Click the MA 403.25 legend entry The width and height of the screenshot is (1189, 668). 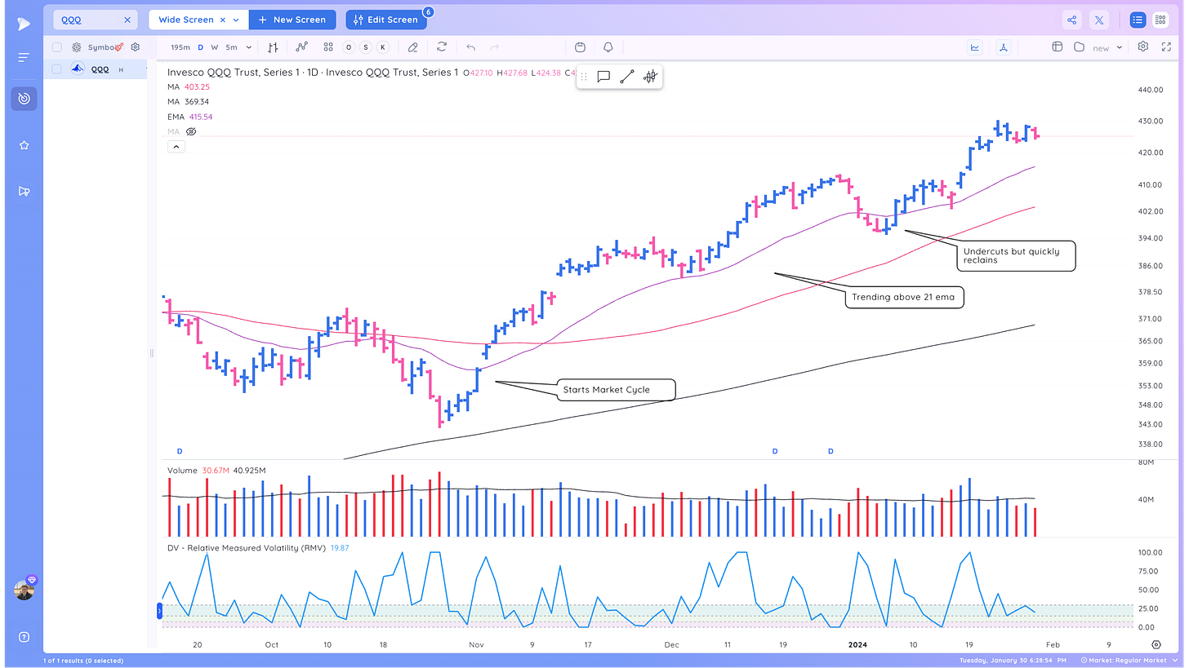189,87
